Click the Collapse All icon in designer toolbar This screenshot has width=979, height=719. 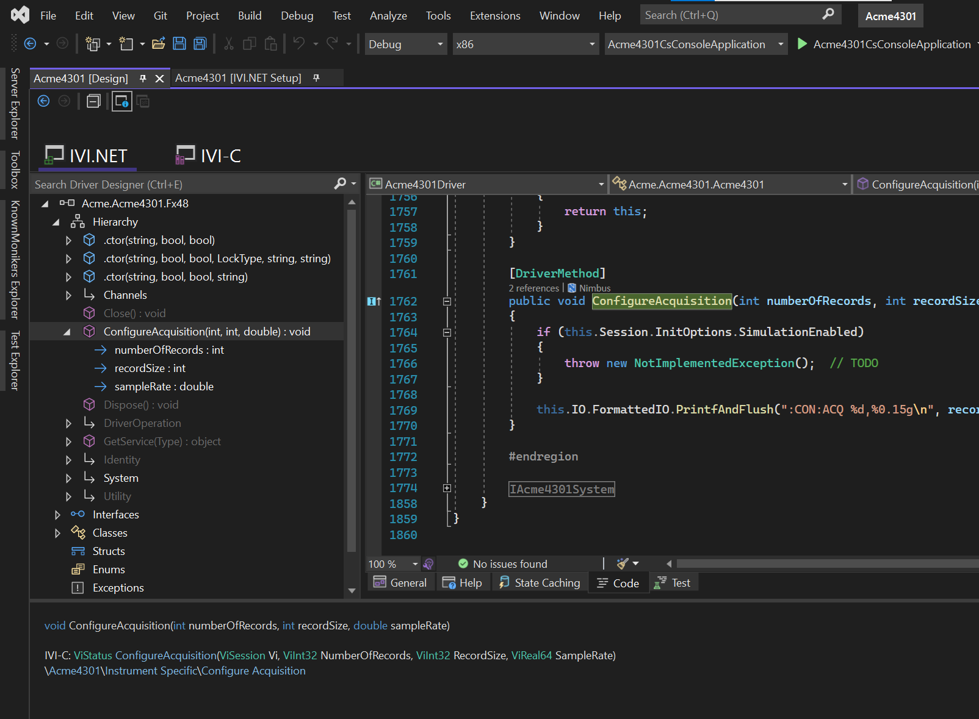click(x=93, y=101)
